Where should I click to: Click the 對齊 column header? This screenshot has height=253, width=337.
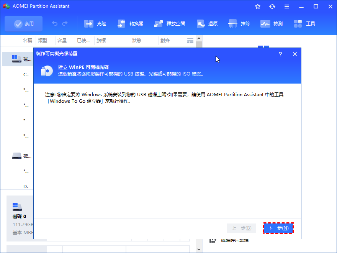(165, 41)
